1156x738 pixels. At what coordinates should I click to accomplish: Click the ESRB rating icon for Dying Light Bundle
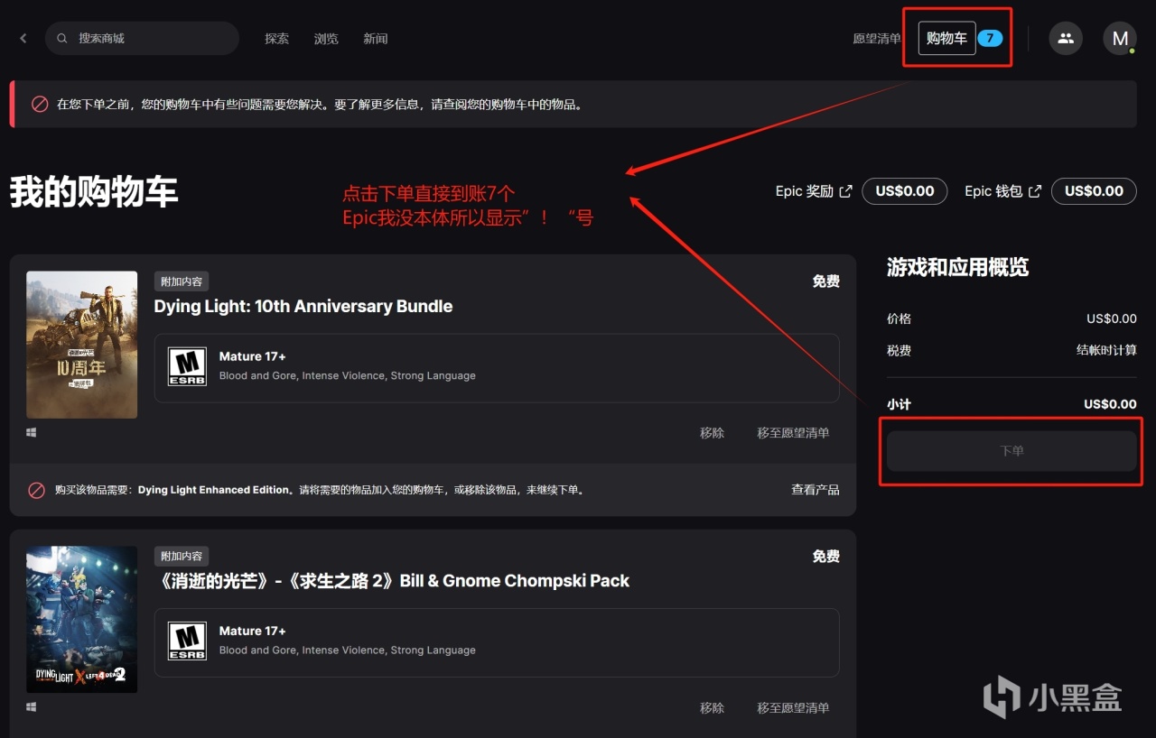pos(187,366)
